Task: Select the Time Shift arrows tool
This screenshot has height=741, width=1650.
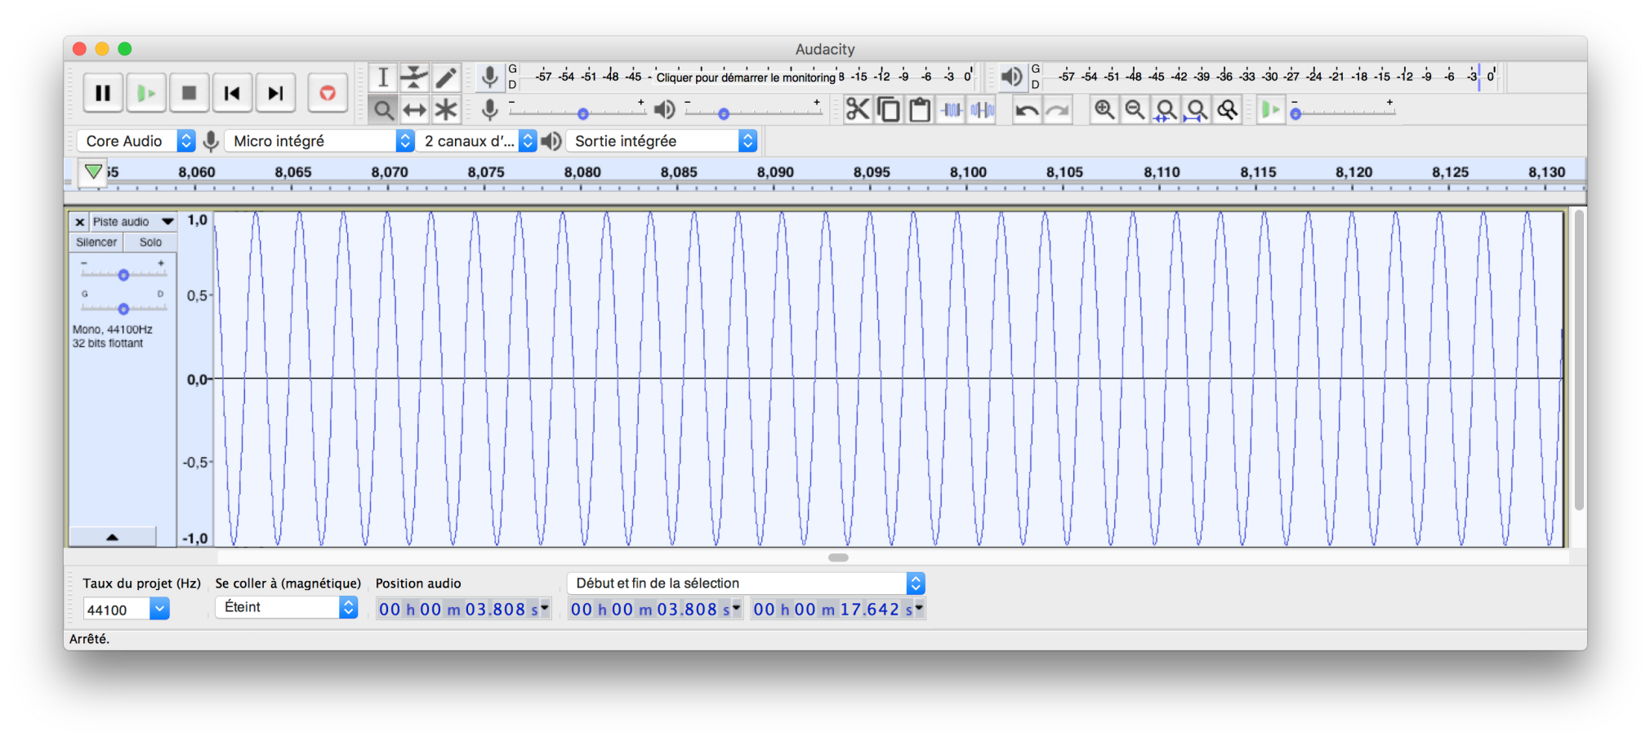Action: click(x=414, y=109)
